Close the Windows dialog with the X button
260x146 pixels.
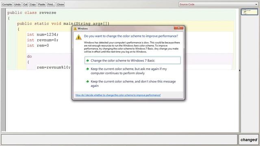179,28
